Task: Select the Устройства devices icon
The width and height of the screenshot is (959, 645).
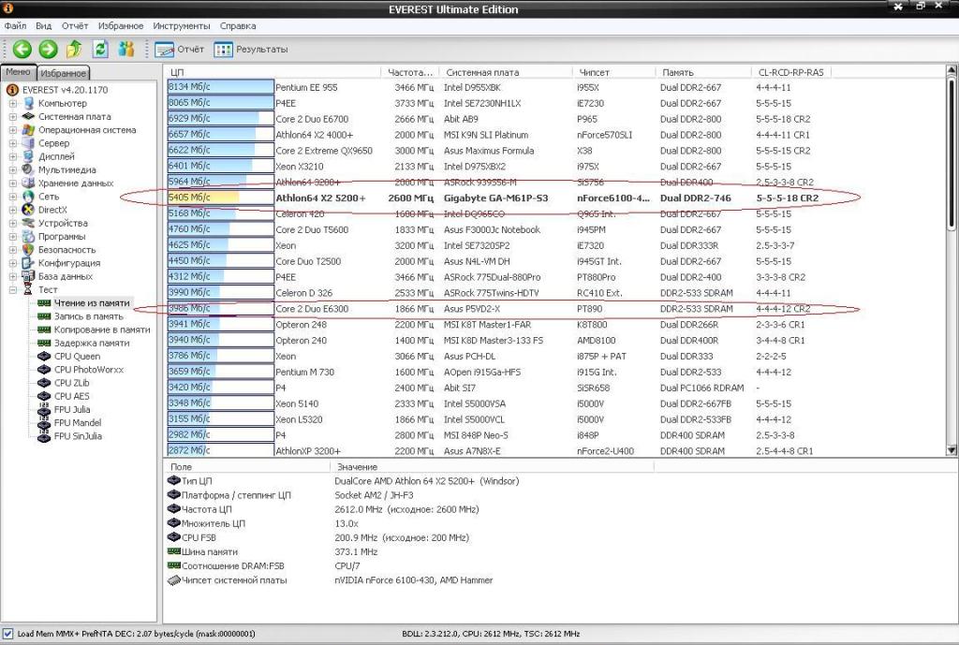Action: pos(28,223)
